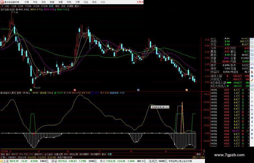
Task: Collapse the 扩展 panel toggle
Action: [x=3, y=157]
